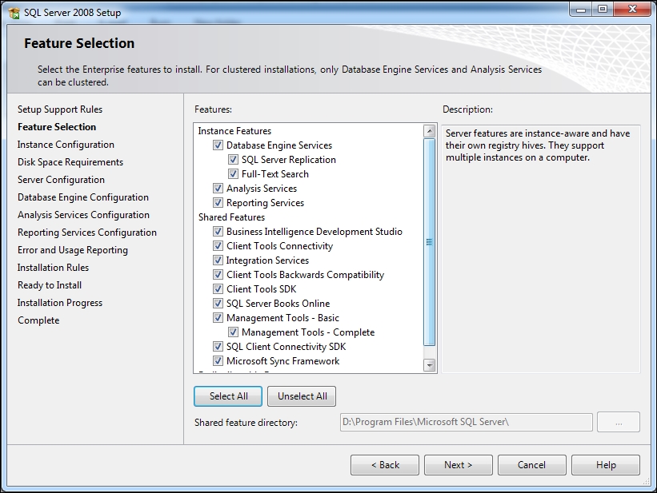Click Setup Support Rules step
The image size is (657, 493).
point(60,109)
